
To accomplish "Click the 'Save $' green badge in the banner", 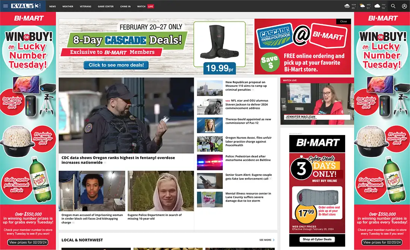I will click(269, 62).
